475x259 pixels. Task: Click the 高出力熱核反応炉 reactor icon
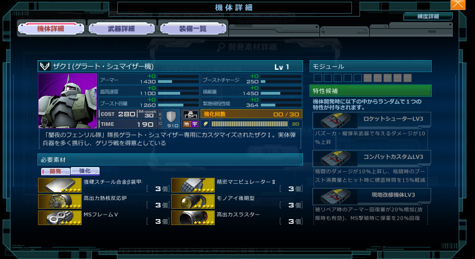(60, 201)
